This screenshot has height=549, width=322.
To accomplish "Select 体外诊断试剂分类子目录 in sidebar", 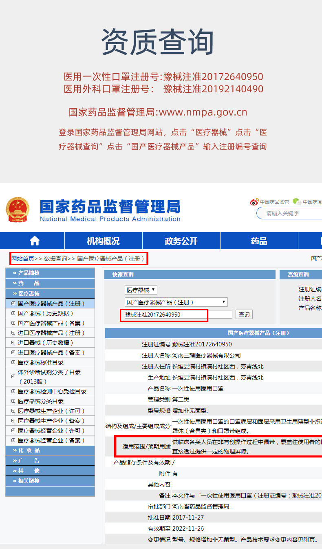I will [x=49, y=377].
